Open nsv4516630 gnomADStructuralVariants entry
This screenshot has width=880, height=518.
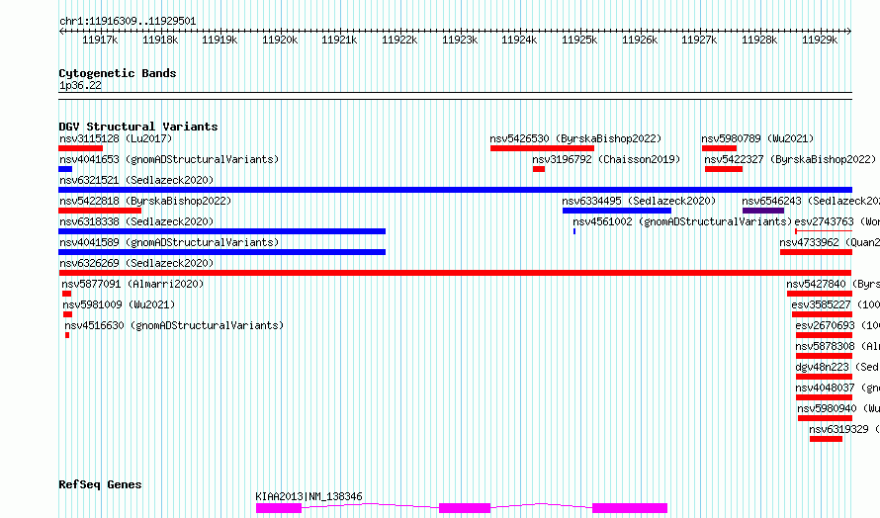coord(174,325)
